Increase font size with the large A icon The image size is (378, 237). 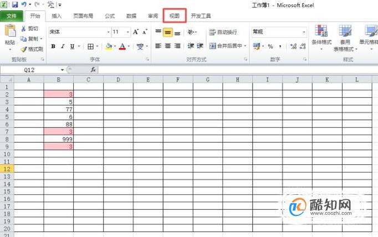click(x=136, y=32)
